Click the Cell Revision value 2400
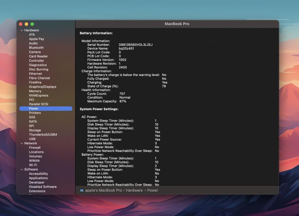The width and height of the screenshot is (299, 216). point(123,68)
